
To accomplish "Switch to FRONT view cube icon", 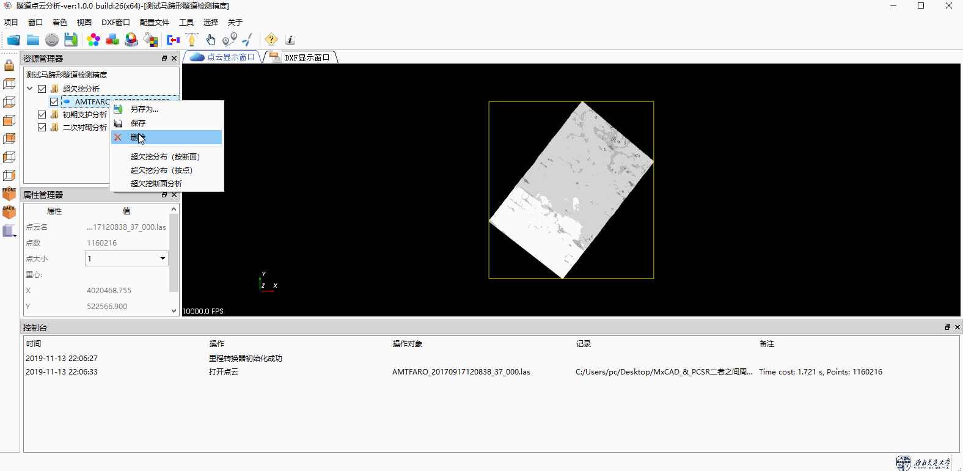I will [x=9, y=194].
